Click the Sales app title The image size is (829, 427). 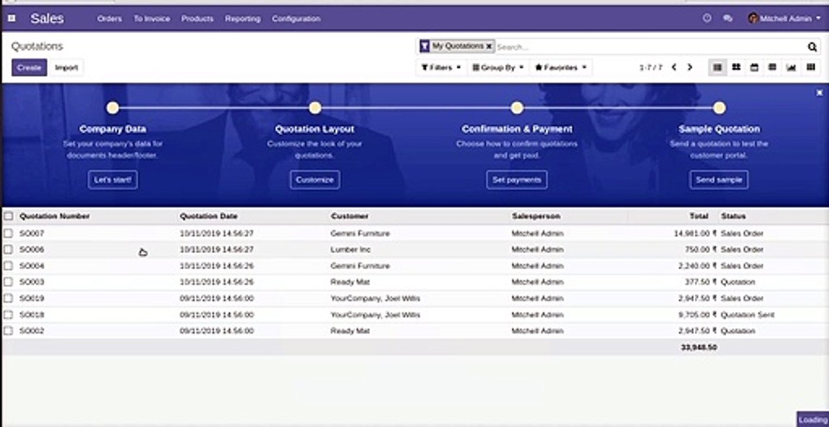[47, 18]
